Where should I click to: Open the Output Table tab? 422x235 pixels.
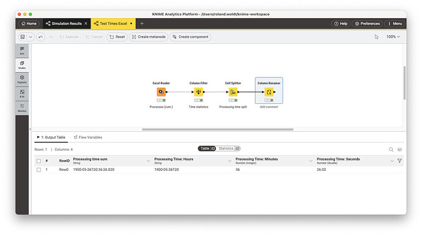[51, 137]
